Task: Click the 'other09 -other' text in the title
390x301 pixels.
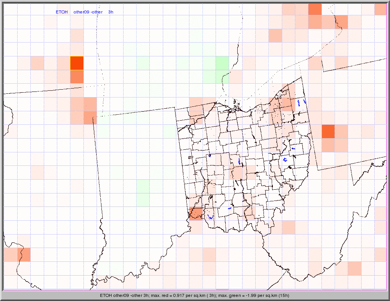Action: (88, 12)
